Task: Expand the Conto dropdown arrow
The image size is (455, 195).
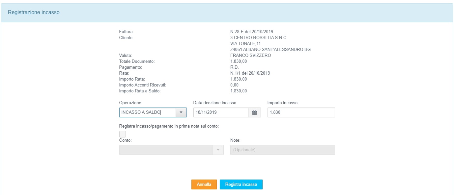Action: [218, 150]
